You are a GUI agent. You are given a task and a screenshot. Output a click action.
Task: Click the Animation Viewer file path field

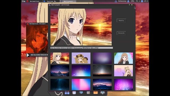pyautogui.click(x=39, y=55)
